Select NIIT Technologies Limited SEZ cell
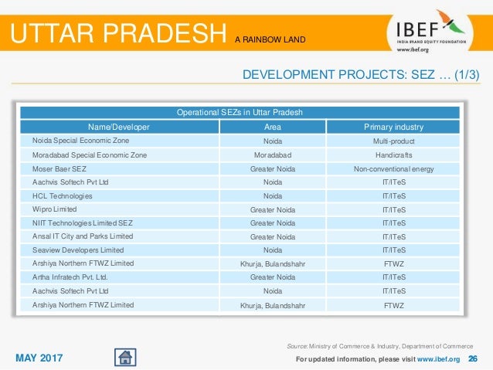 point(119,223)
